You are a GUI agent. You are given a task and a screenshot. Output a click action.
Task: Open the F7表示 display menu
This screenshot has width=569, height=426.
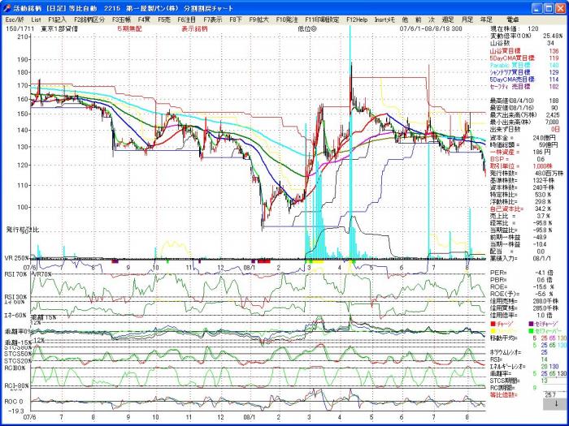point(213,19)
